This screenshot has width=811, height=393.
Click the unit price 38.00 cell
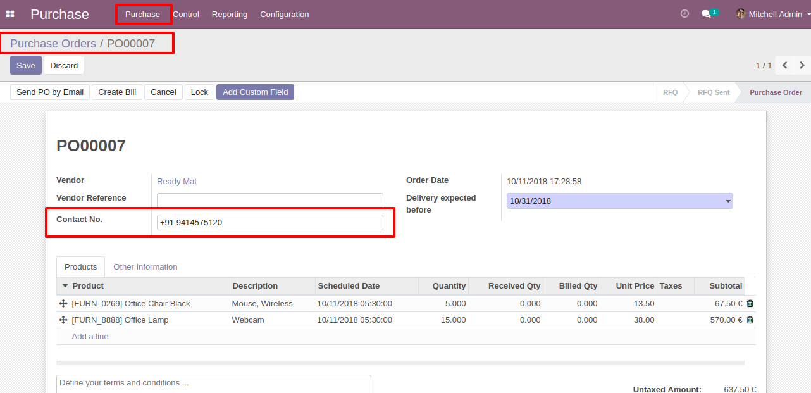(629, 320)
